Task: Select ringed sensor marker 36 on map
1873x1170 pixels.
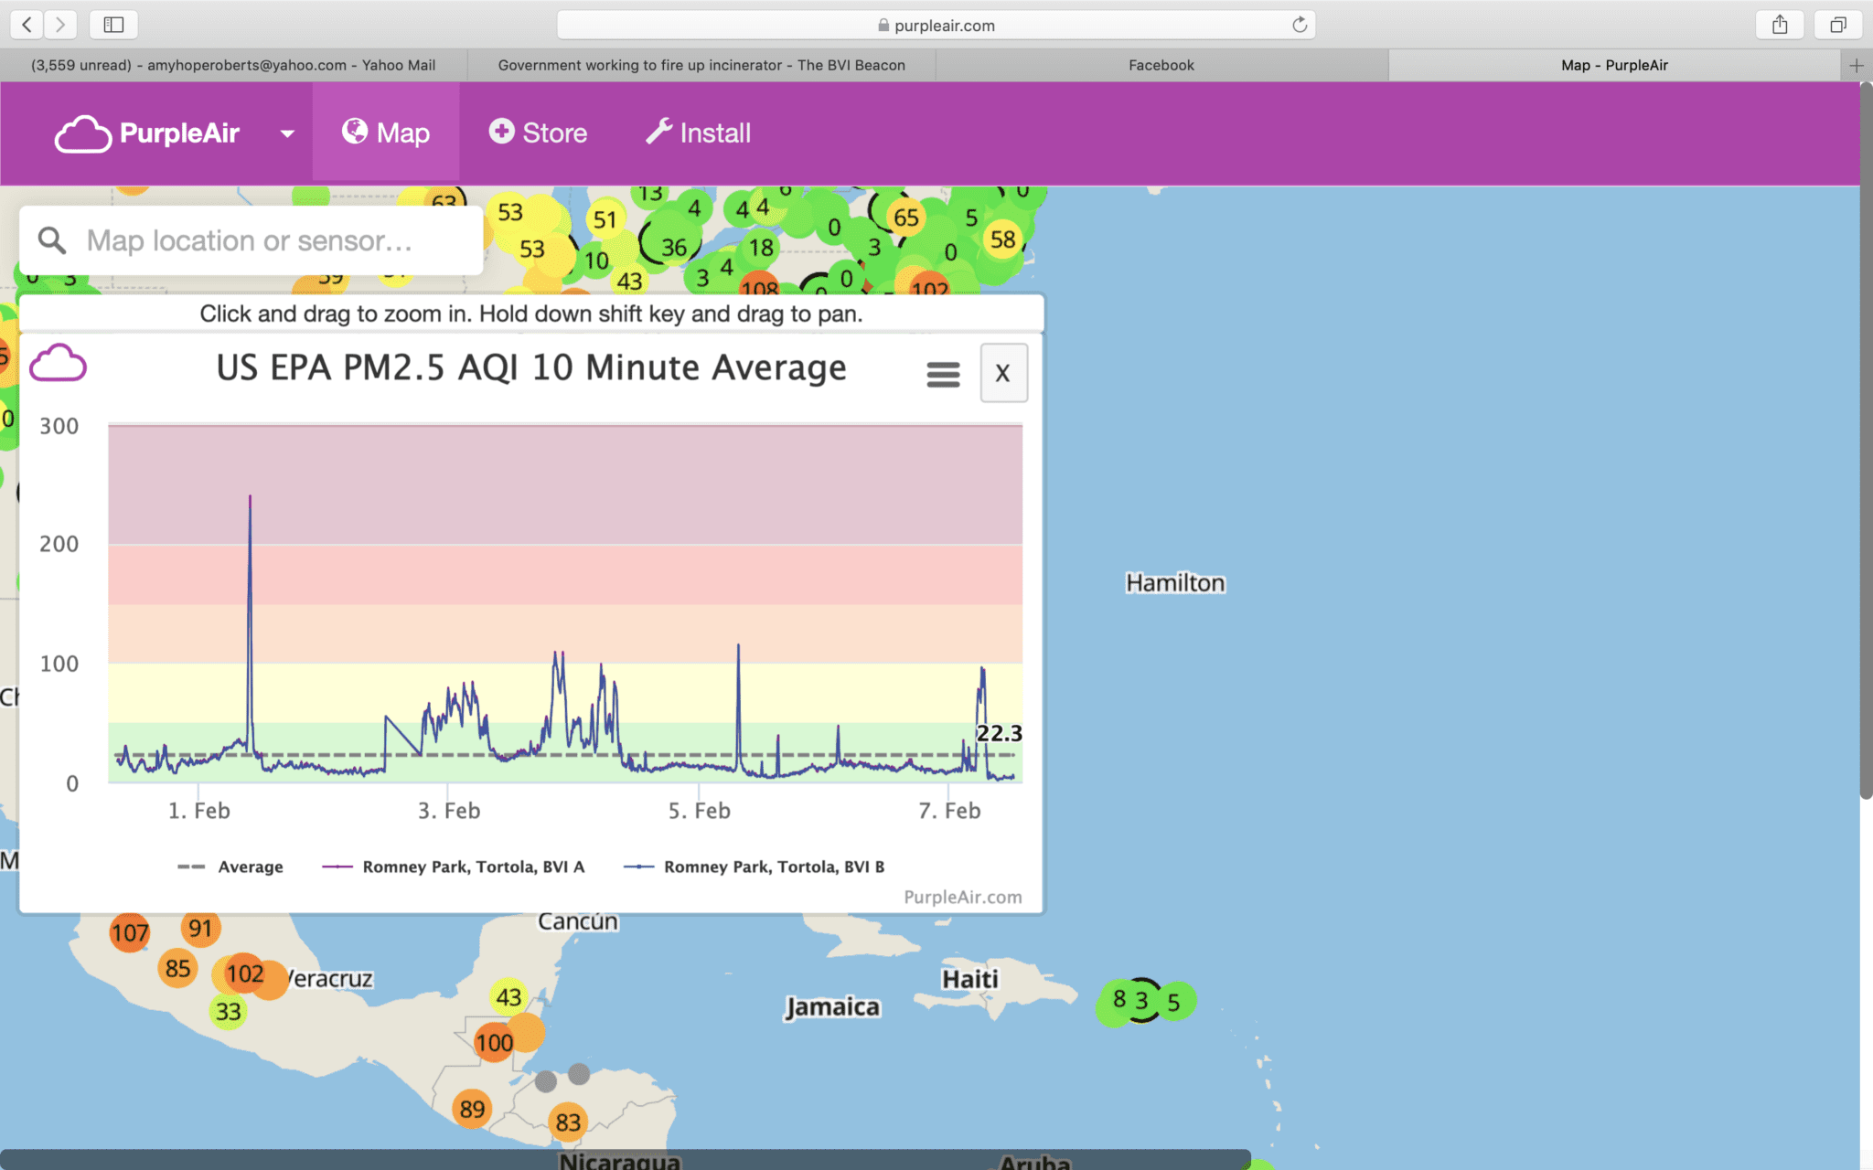Action: (673, 247)
